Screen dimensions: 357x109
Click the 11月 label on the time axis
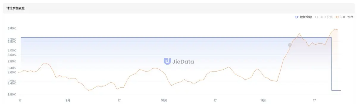coord(263,101)
